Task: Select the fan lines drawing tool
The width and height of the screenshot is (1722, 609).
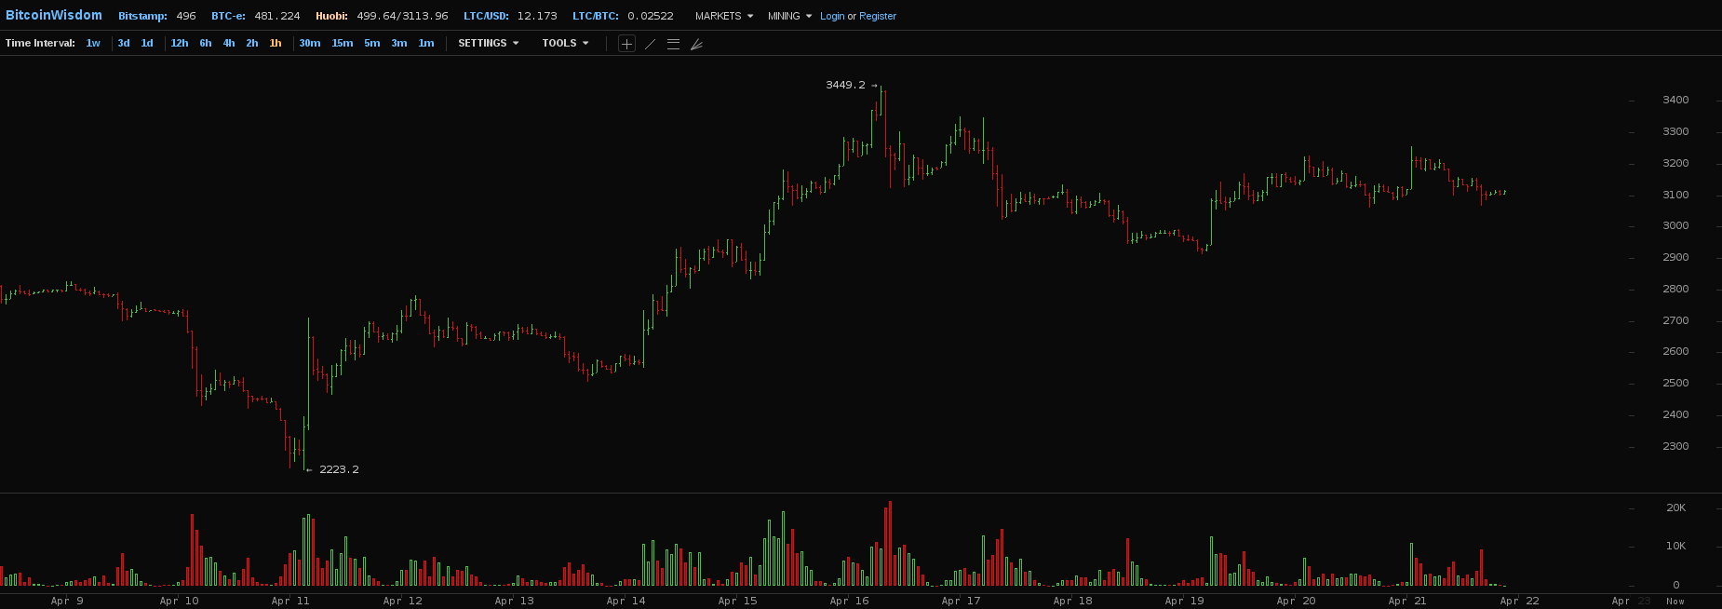Action: 696,44
